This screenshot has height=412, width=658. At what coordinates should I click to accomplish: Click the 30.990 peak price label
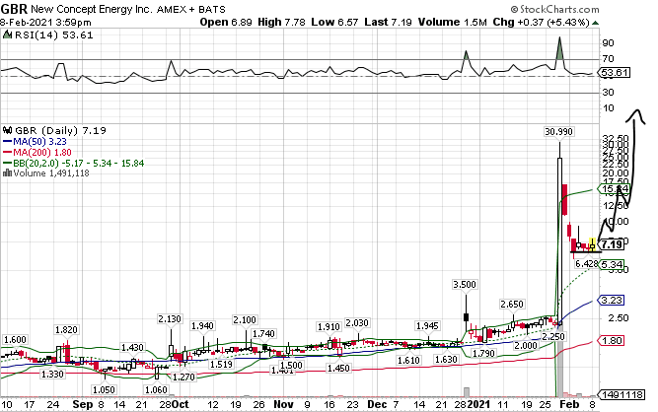[x=558, y=132]
